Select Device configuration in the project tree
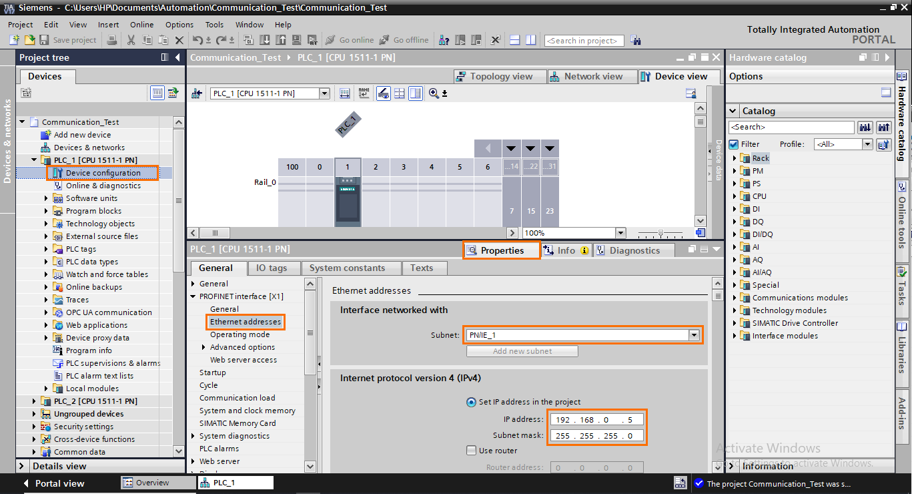912x494 pixels. (103, 173)
